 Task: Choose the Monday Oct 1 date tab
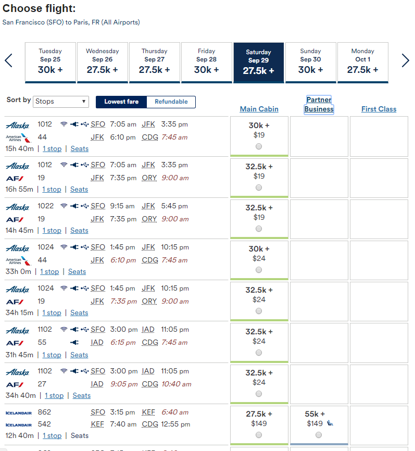coord(362,62)
